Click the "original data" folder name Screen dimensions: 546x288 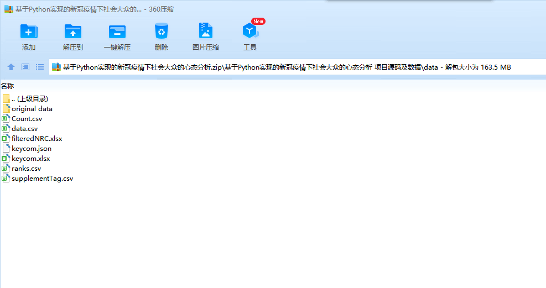tap(32, 109)
